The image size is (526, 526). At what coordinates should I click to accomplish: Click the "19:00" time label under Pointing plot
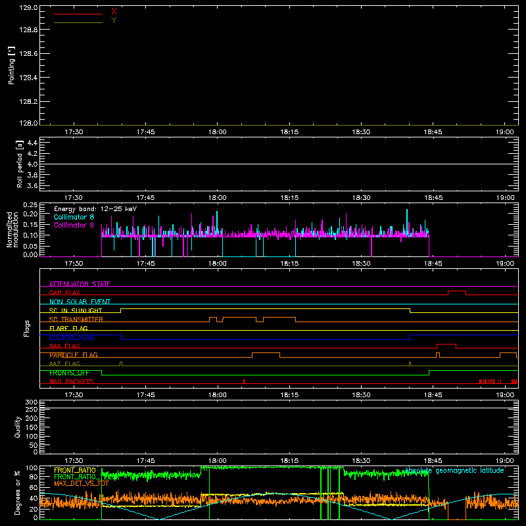tap(505, 132)
